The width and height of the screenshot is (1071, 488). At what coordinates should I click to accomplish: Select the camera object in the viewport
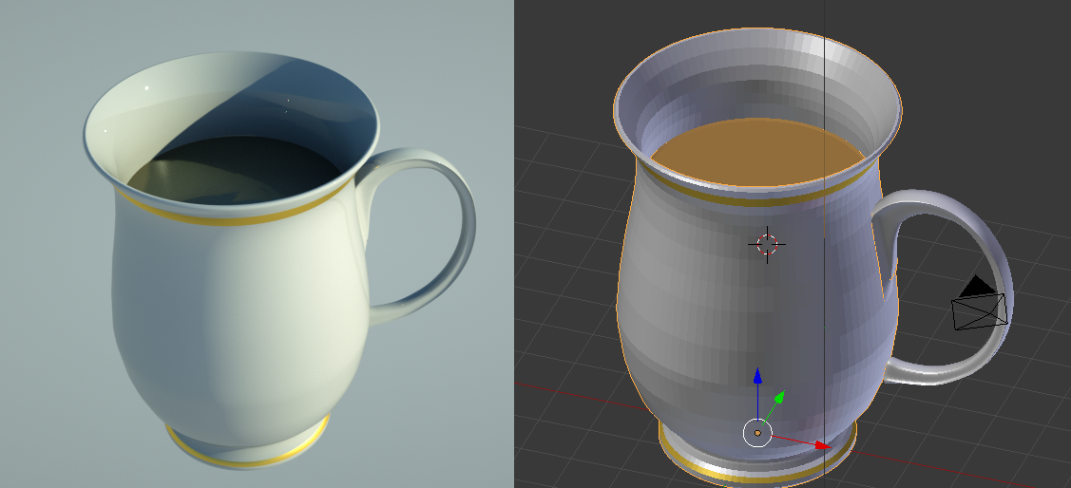(980, 305)
